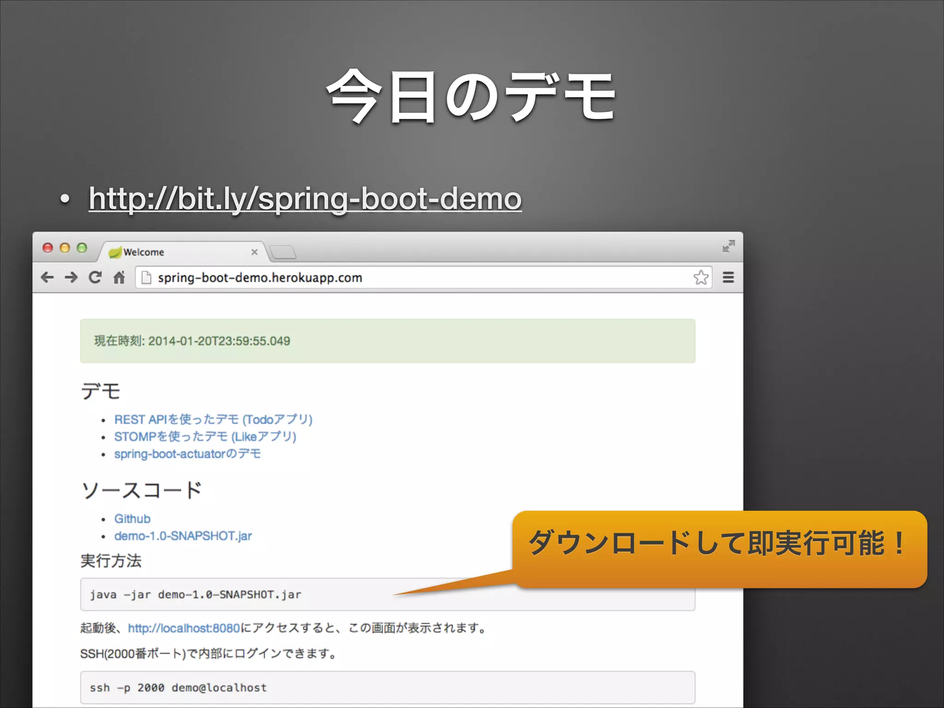Screen dimensions: 944x708
Task: Open the REST API Todo app demo link
Action: [213, 419]
